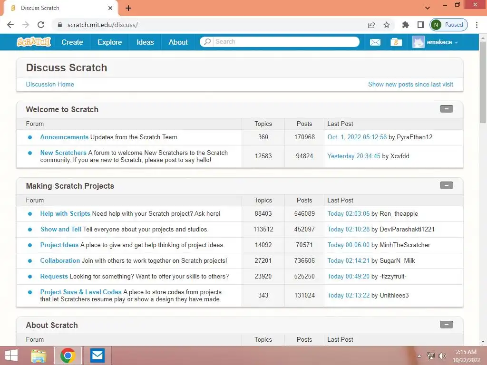Click topics count 113512 for Show and Tell
Image resolution: width=487 pixels, height=365 pixels.
tap(263, 230)
